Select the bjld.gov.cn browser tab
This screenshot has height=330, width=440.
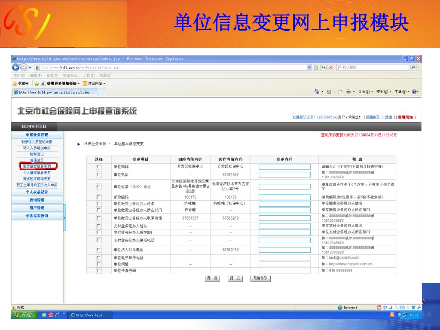55,92
